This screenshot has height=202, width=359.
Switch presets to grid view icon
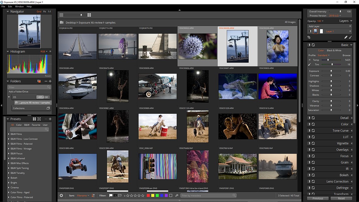click(x=34, y=119)
